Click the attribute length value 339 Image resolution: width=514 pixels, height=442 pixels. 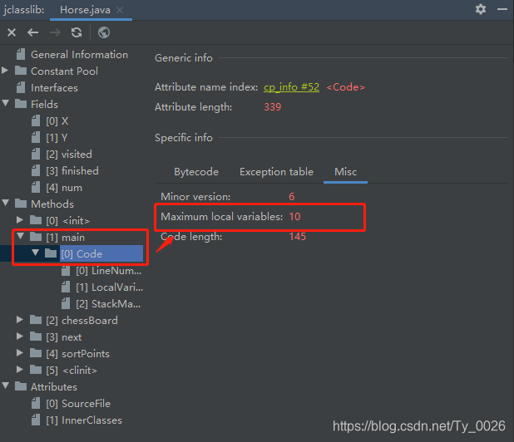273,107
